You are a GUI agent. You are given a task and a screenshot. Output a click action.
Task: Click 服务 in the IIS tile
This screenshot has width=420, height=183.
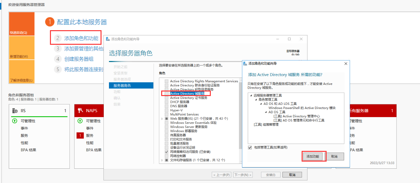[x=24, y=136]
